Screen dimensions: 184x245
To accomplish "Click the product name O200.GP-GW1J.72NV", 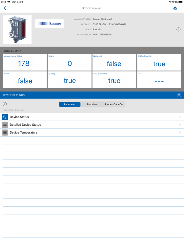I will [x=109, y=24].
